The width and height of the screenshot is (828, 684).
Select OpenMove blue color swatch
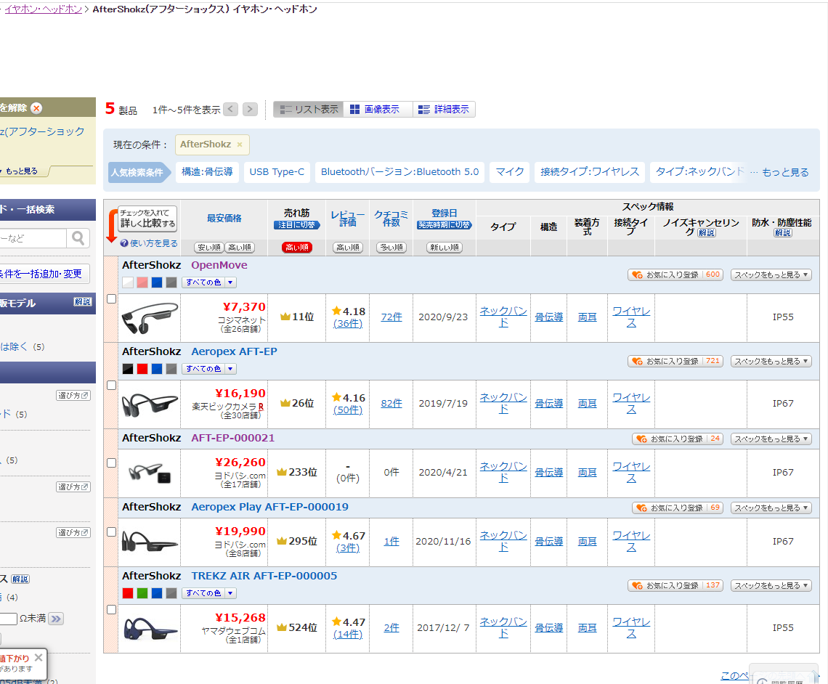pyautogui.click(x=157, y=282)
